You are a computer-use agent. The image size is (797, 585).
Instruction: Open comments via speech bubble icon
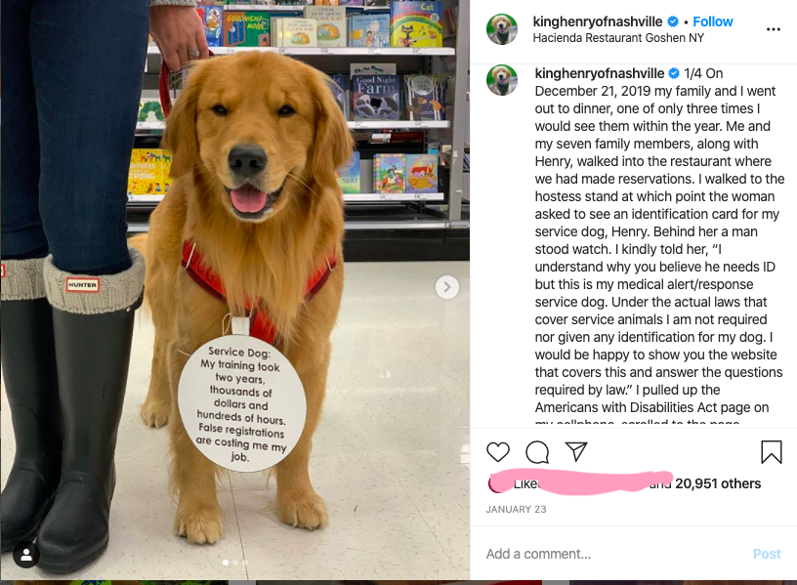(537, 452)
